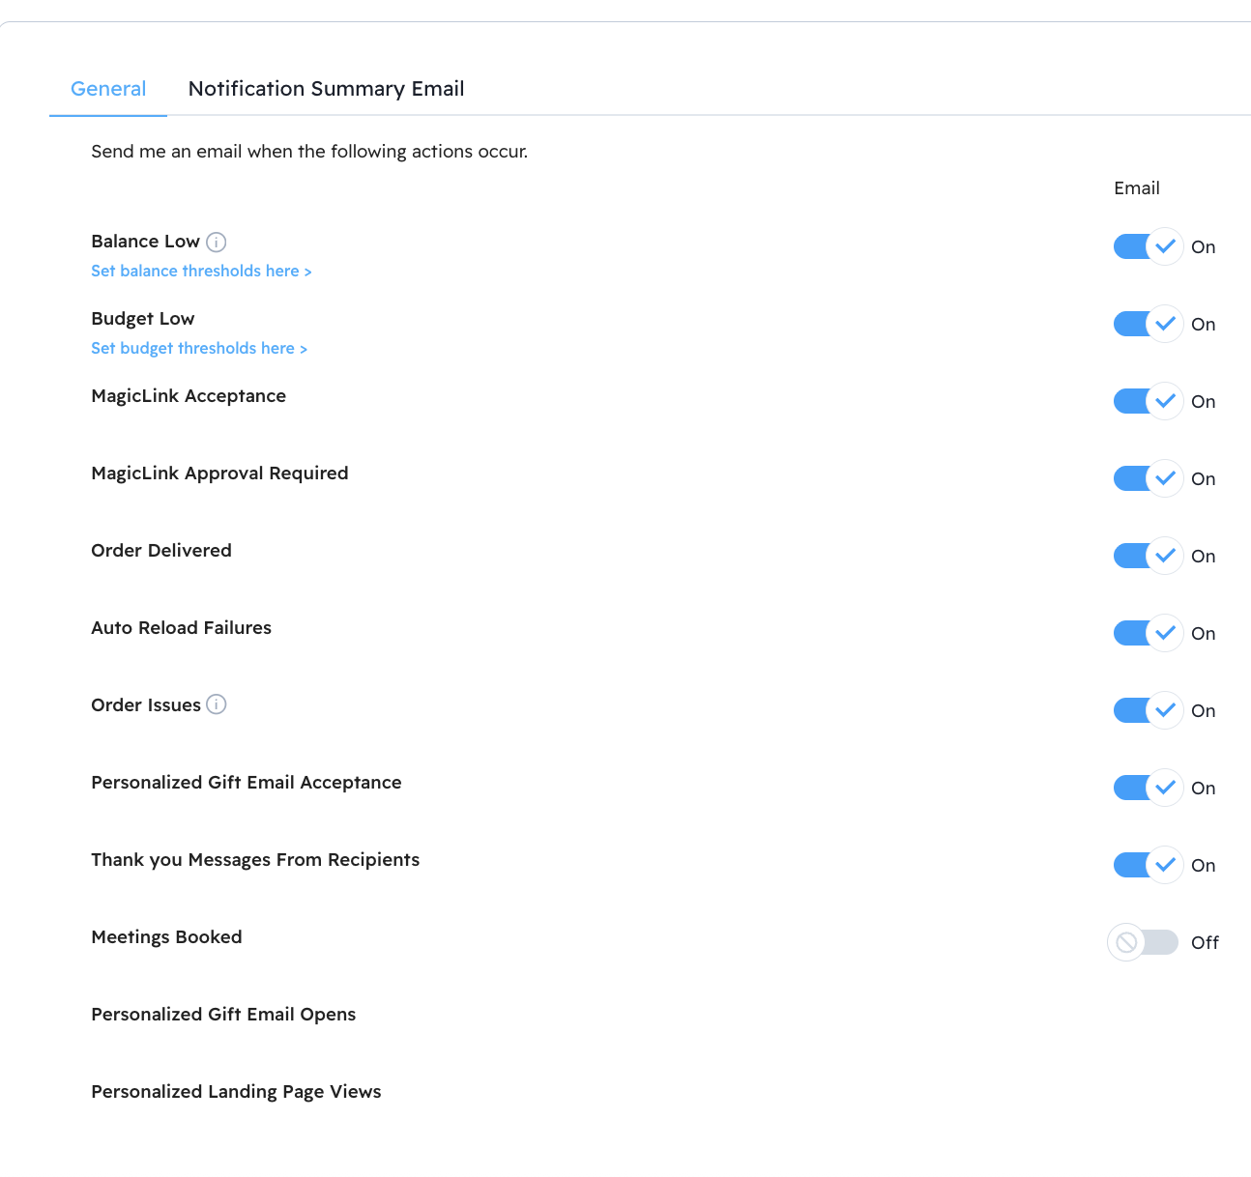Image resolution: width=1251 pixels, height=1177 pixels.
Task: Click the Personalized Landing Page Views label
Action: click(236, 1092)
